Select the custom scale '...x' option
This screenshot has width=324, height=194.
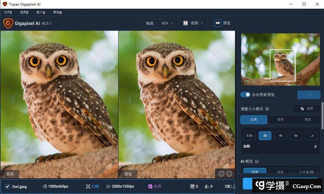click(x=311, y=135)
